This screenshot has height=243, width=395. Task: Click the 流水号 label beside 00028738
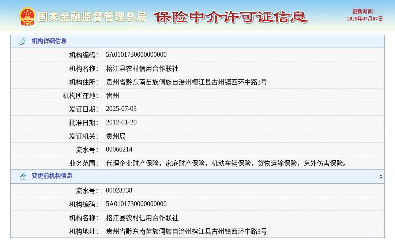coord(87,191)
